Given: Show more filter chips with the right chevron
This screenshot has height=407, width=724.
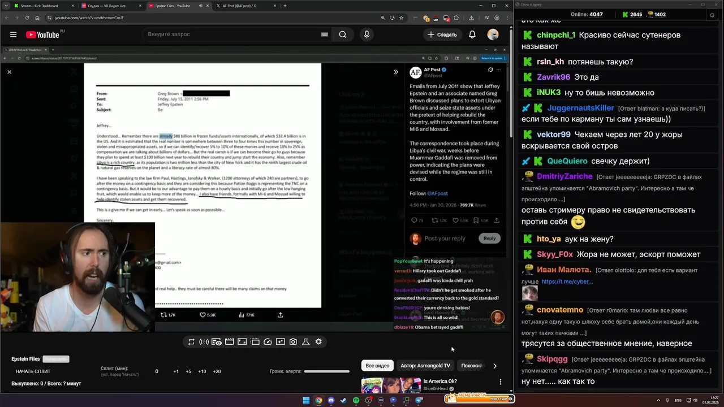Looking at the screenshot, I should pos(495,366).
